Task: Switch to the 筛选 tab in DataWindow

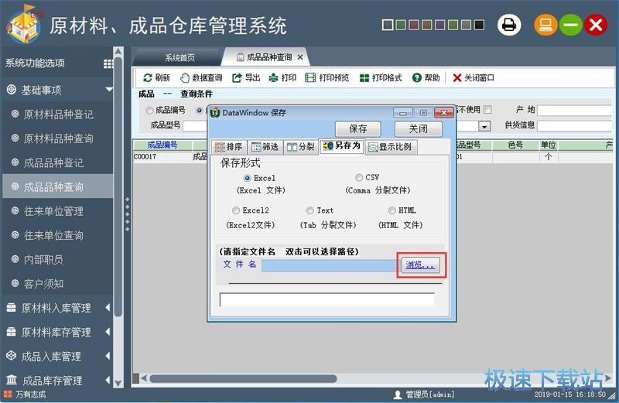Action: 265,147
